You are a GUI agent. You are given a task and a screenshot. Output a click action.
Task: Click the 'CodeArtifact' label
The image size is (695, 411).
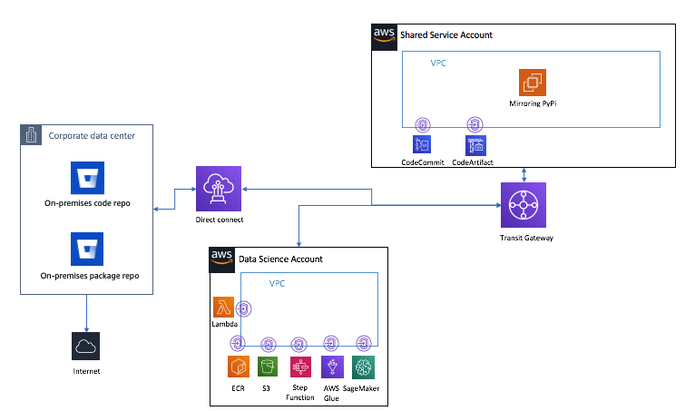(473, 162)
